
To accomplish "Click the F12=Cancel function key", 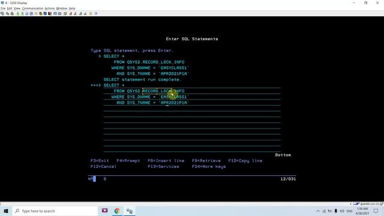I will (x=104, y=167).
